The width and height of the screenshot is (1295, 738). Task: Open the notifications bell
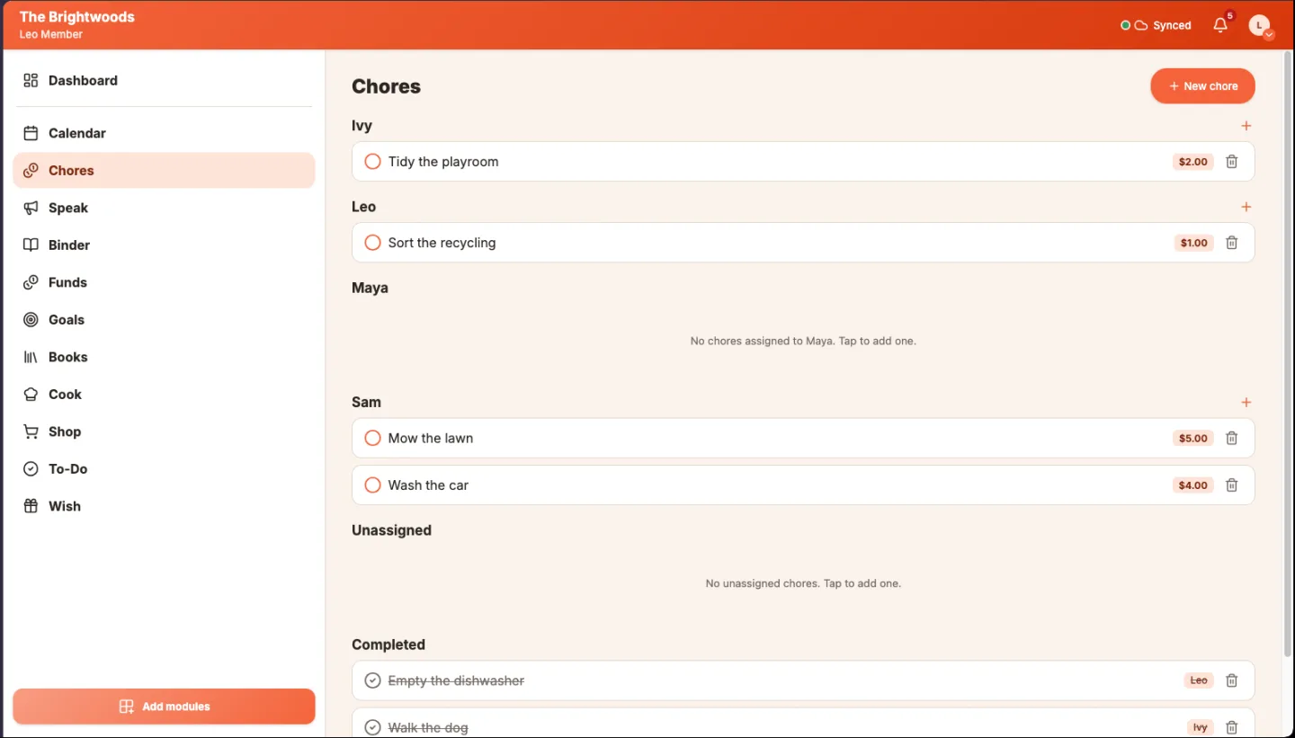click(x=1220, y=25)
